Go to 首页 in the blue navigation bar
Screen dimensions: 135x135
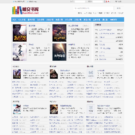(15, 19)
